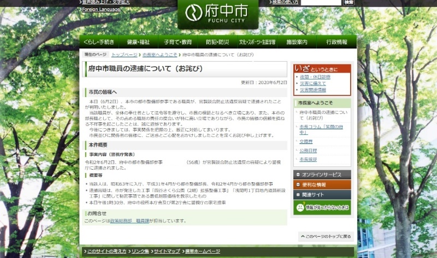Click このページのトップに戻る button
Viewport: 437px width, 258px height.
(x=326, y=236)
